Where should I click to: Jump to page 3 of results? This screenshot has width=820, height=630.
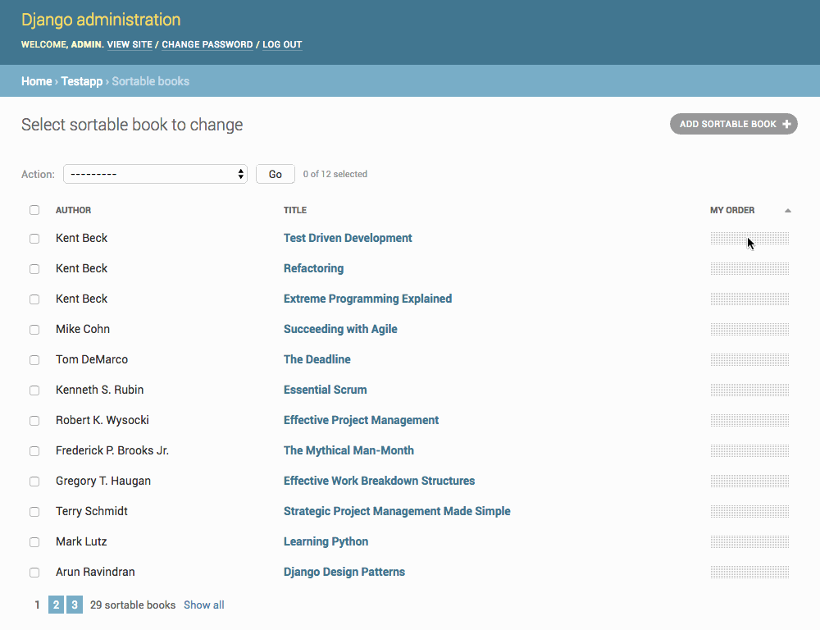pos(75,605)
